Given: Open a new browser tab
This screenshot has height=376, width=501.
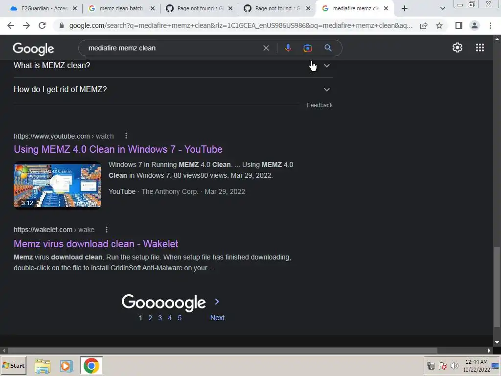Looking at the screenshot, I should click(405, 8).
